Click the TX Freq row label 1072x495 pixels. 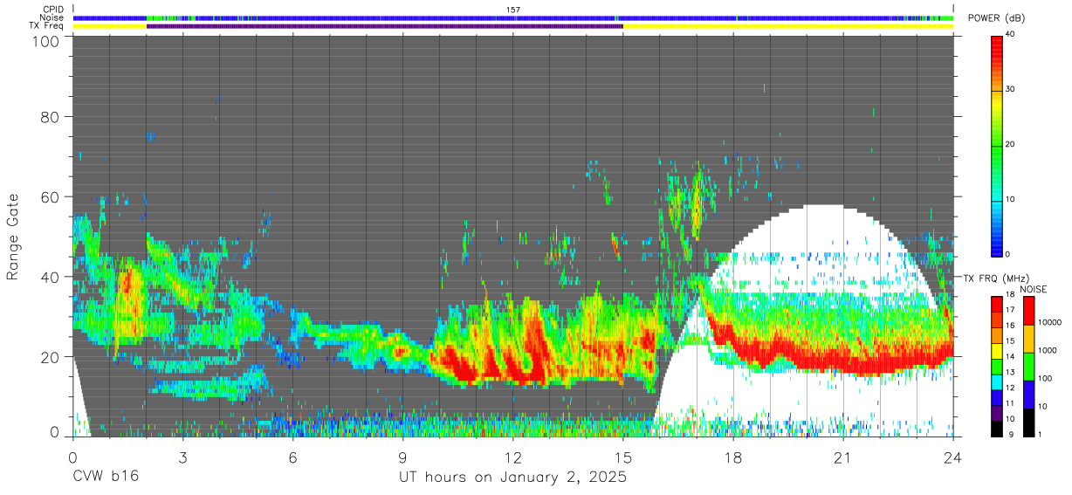48,26
